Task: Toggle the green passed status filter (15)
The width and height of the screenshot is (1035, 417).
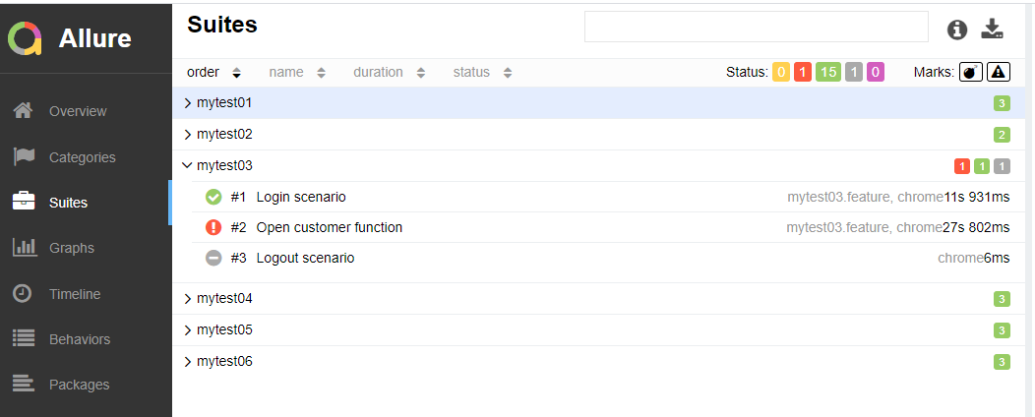Action: click(x=828, y=72)
